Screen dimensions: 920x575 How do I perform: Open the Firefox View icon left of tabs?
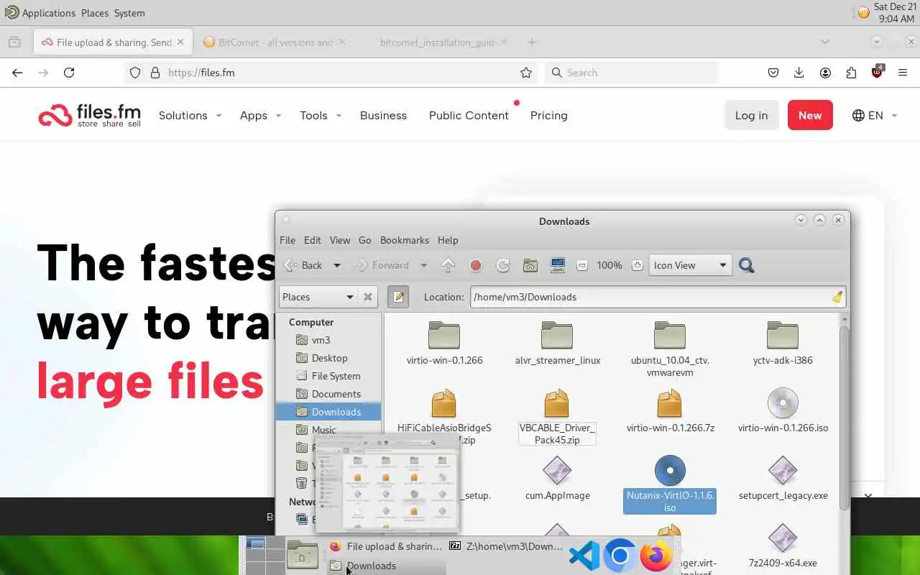point(14,42)
